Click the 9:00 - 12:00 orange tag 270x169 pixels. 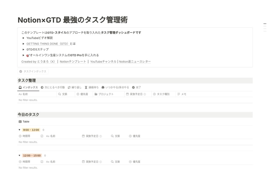(31, 130)
